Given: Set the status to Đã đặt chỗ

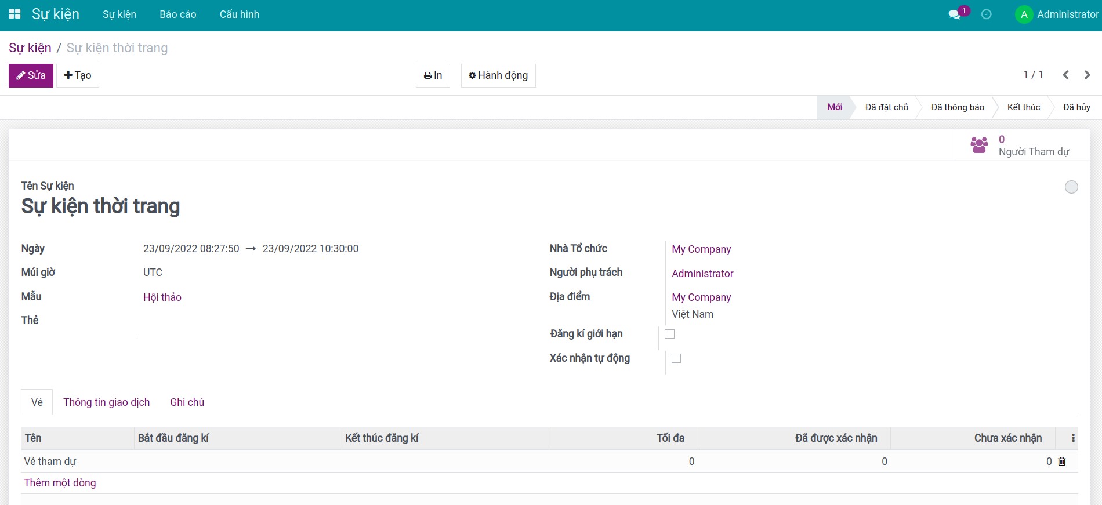Looking at the screenshot, I should click(x=886, y=107).
